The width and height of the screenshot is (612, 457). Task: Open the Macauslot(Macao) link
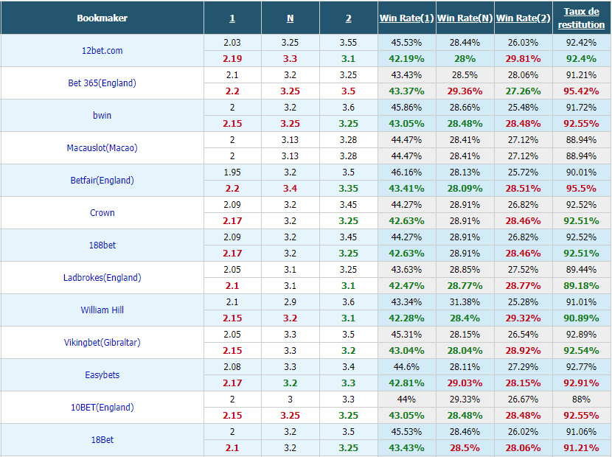[102, 148]
